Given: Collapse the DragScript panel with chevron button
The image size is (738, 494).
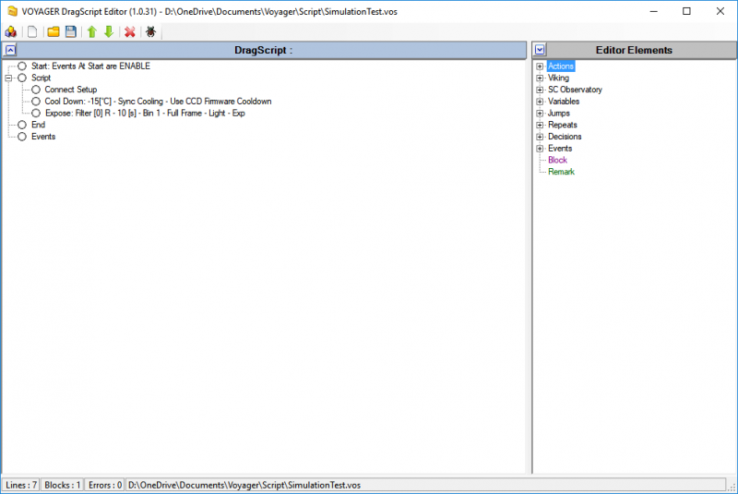Looking at the screenshot, I should [x=10, y=50].
